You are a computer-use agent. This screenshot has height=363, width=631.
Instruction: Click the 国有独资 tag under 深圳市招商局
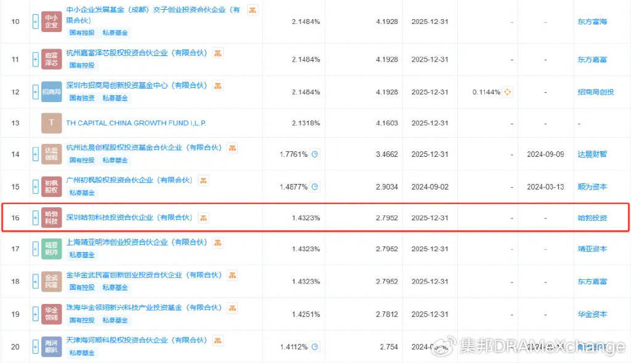click(x=82, y=98)
